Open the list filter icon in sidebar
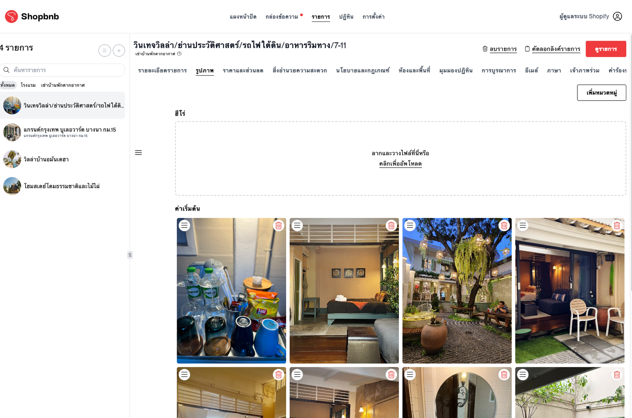 105,51
